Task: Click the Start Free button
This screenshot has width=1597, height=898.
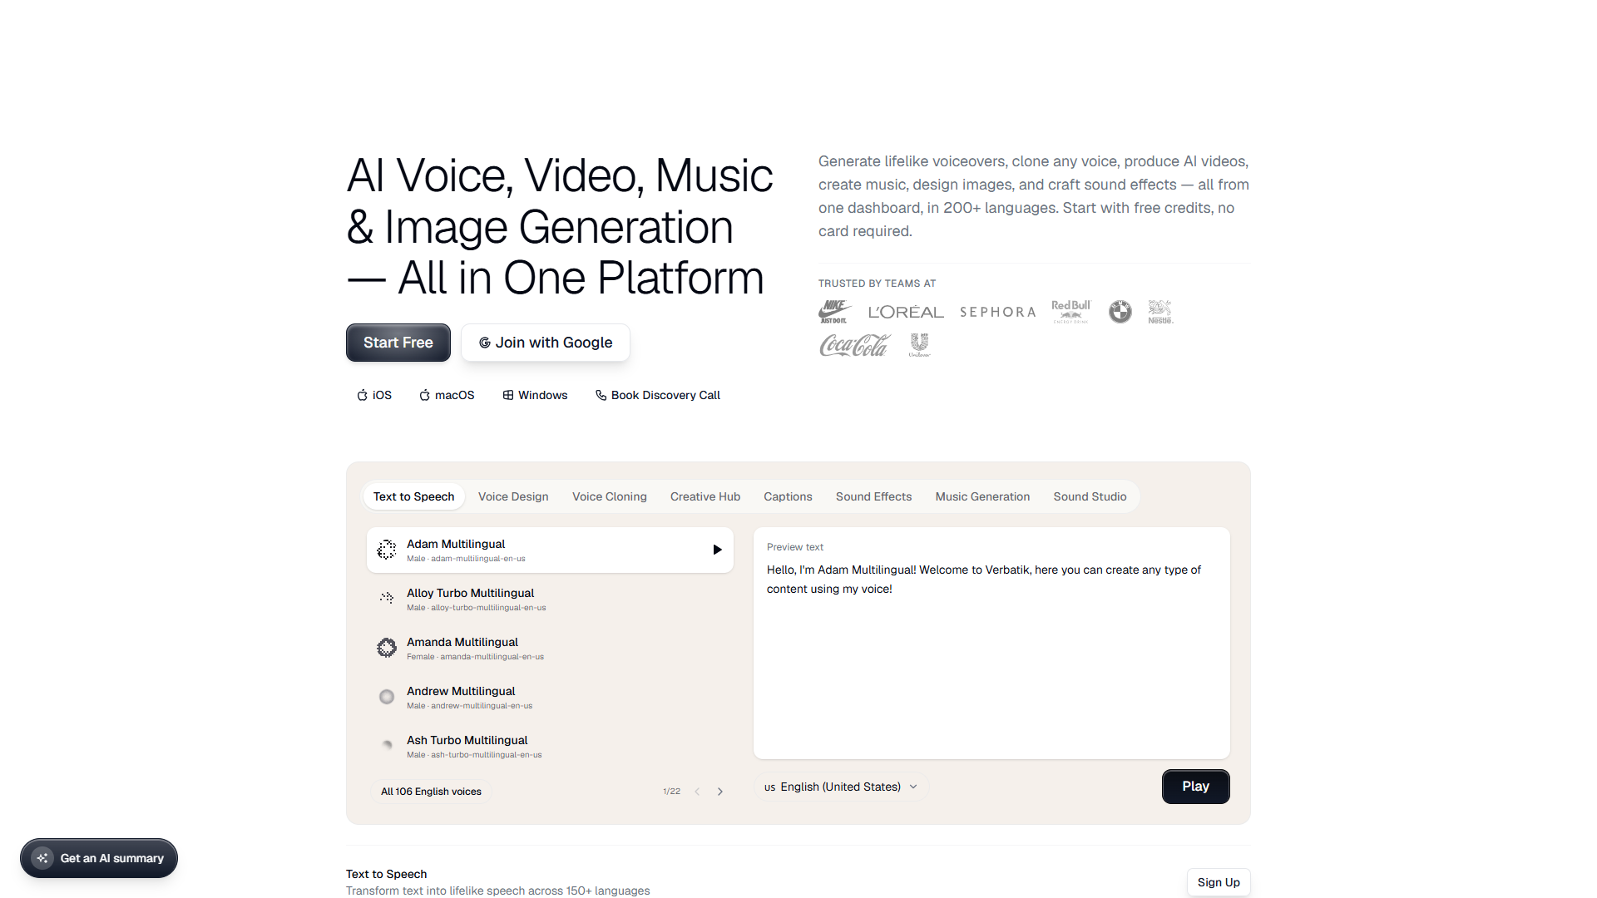Action: (398, 343)
